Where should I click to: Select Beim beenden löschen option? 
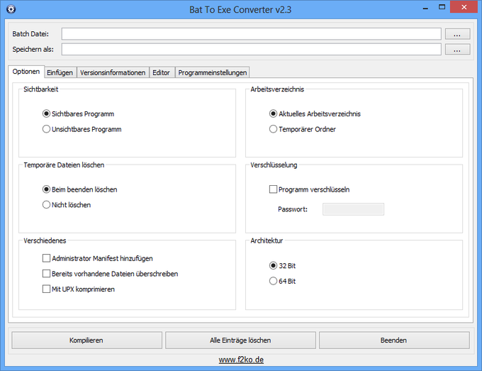tap(79, 189)
